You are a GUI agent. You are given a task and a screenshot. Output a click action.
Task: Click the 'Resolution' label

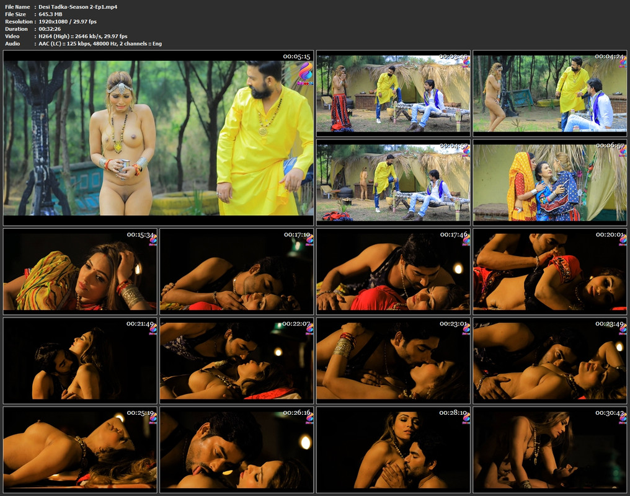point(19,22)
